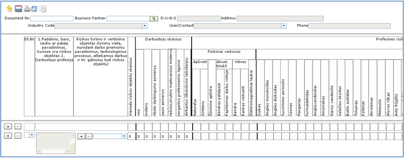The width and height of the screenshot is (404, 158).
Task: Click into the Document No field
Action: 52,18
